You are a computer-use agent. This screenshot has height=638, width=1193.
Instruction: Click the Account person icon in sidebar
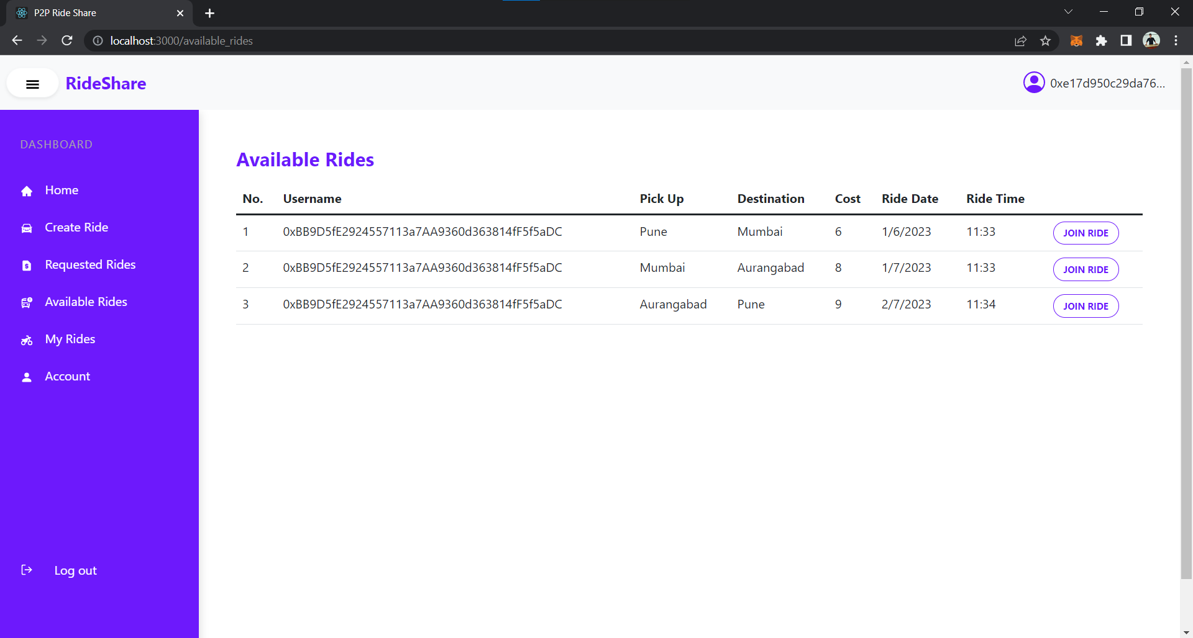pyautogui.click(x=27, y=377)
